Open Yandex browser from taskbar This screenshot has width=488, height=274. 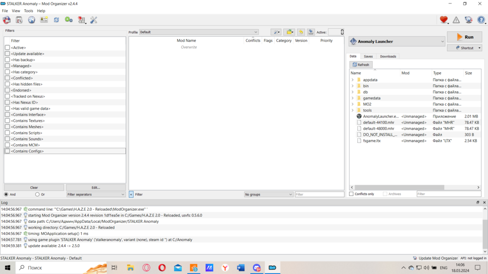[x=225, y=268]
